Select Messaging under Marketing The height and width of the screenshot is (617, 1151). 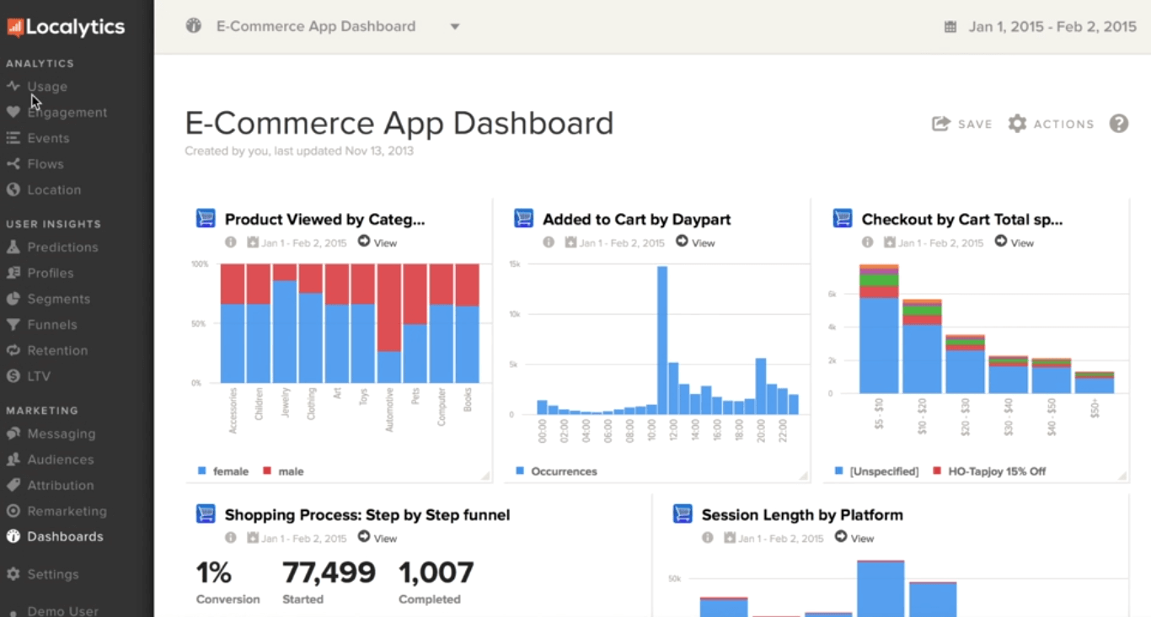[x=62, y=433]
